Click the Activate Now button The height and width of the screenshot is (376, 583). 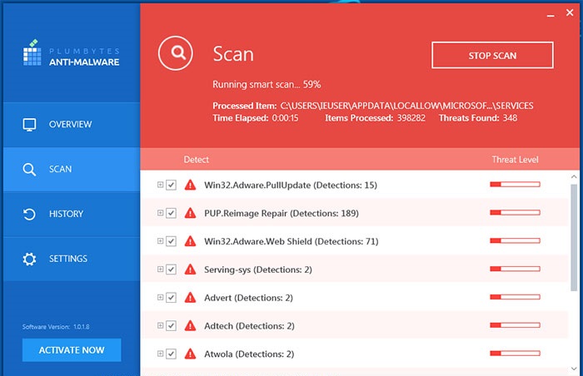[72, 350]
